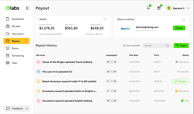Click the Scheduling calendar icon
Image resolution: width=194 pixels, height=114 pixels.
click(8, 56)
